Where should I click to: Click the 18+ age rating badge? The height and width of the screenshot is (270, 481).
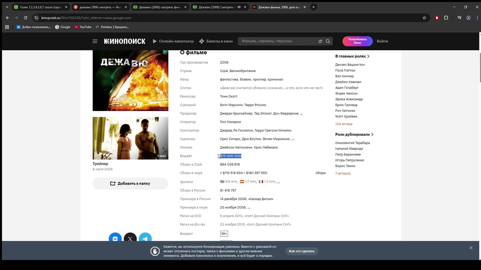click(x=224, y=234)
